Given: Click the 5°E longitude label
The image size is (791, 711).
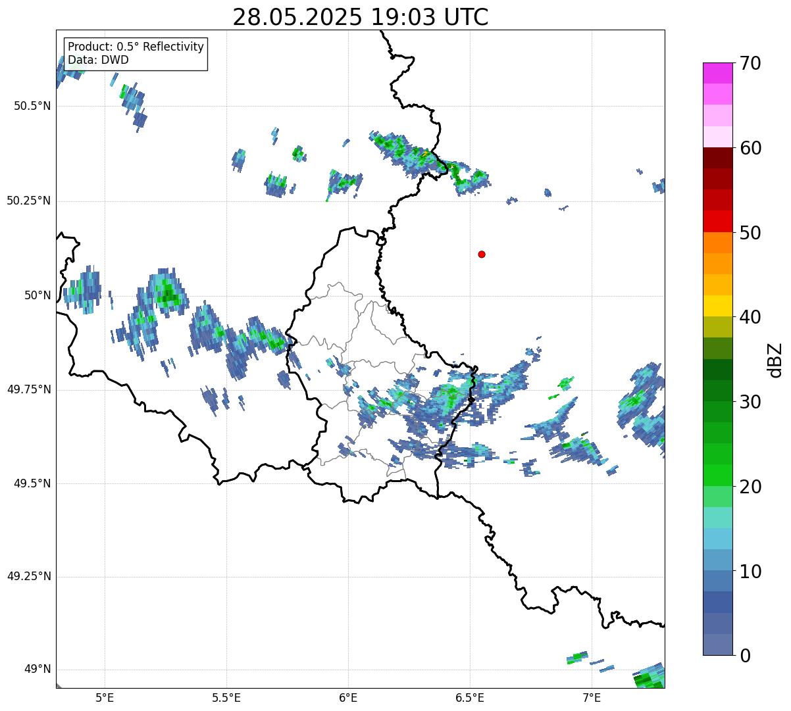Looking at the screenshot, I should click(x=105, y=698).
